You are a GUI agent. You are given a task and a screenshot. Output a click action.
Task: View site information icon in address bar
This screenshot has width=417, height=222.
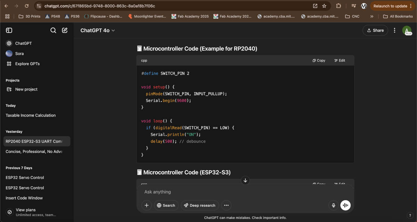click(x=39, y=6)
